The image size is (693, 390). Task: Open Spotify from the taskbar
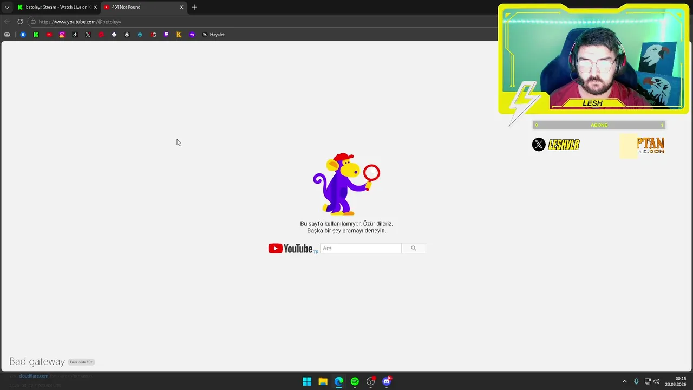pos(355,381)
